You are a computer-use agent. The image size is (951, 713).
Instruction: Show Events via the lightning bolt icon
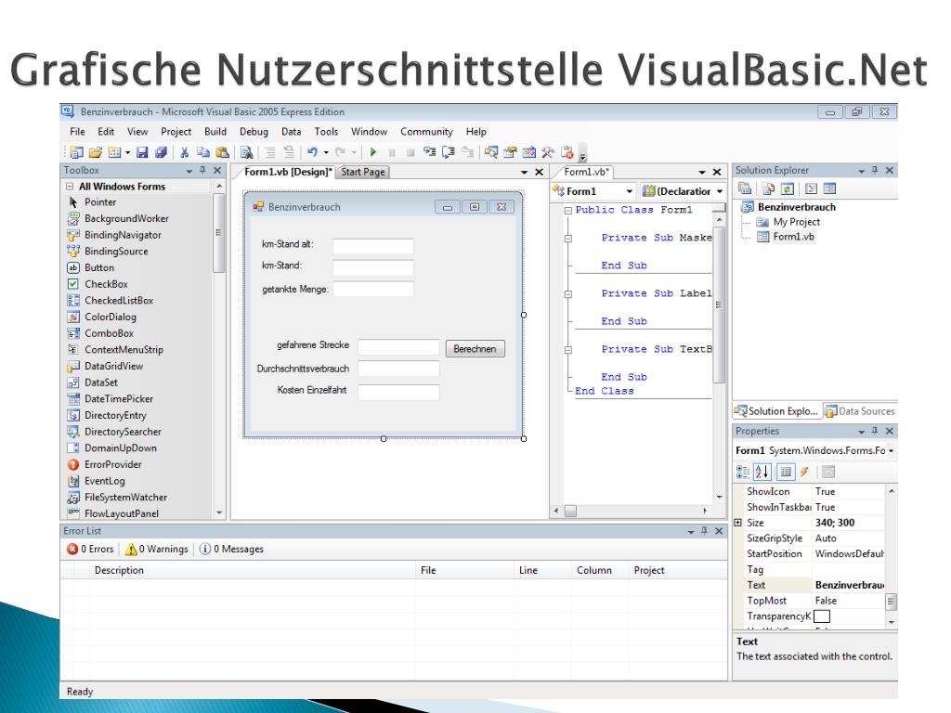pyautogui.click(x=804, y=472)
